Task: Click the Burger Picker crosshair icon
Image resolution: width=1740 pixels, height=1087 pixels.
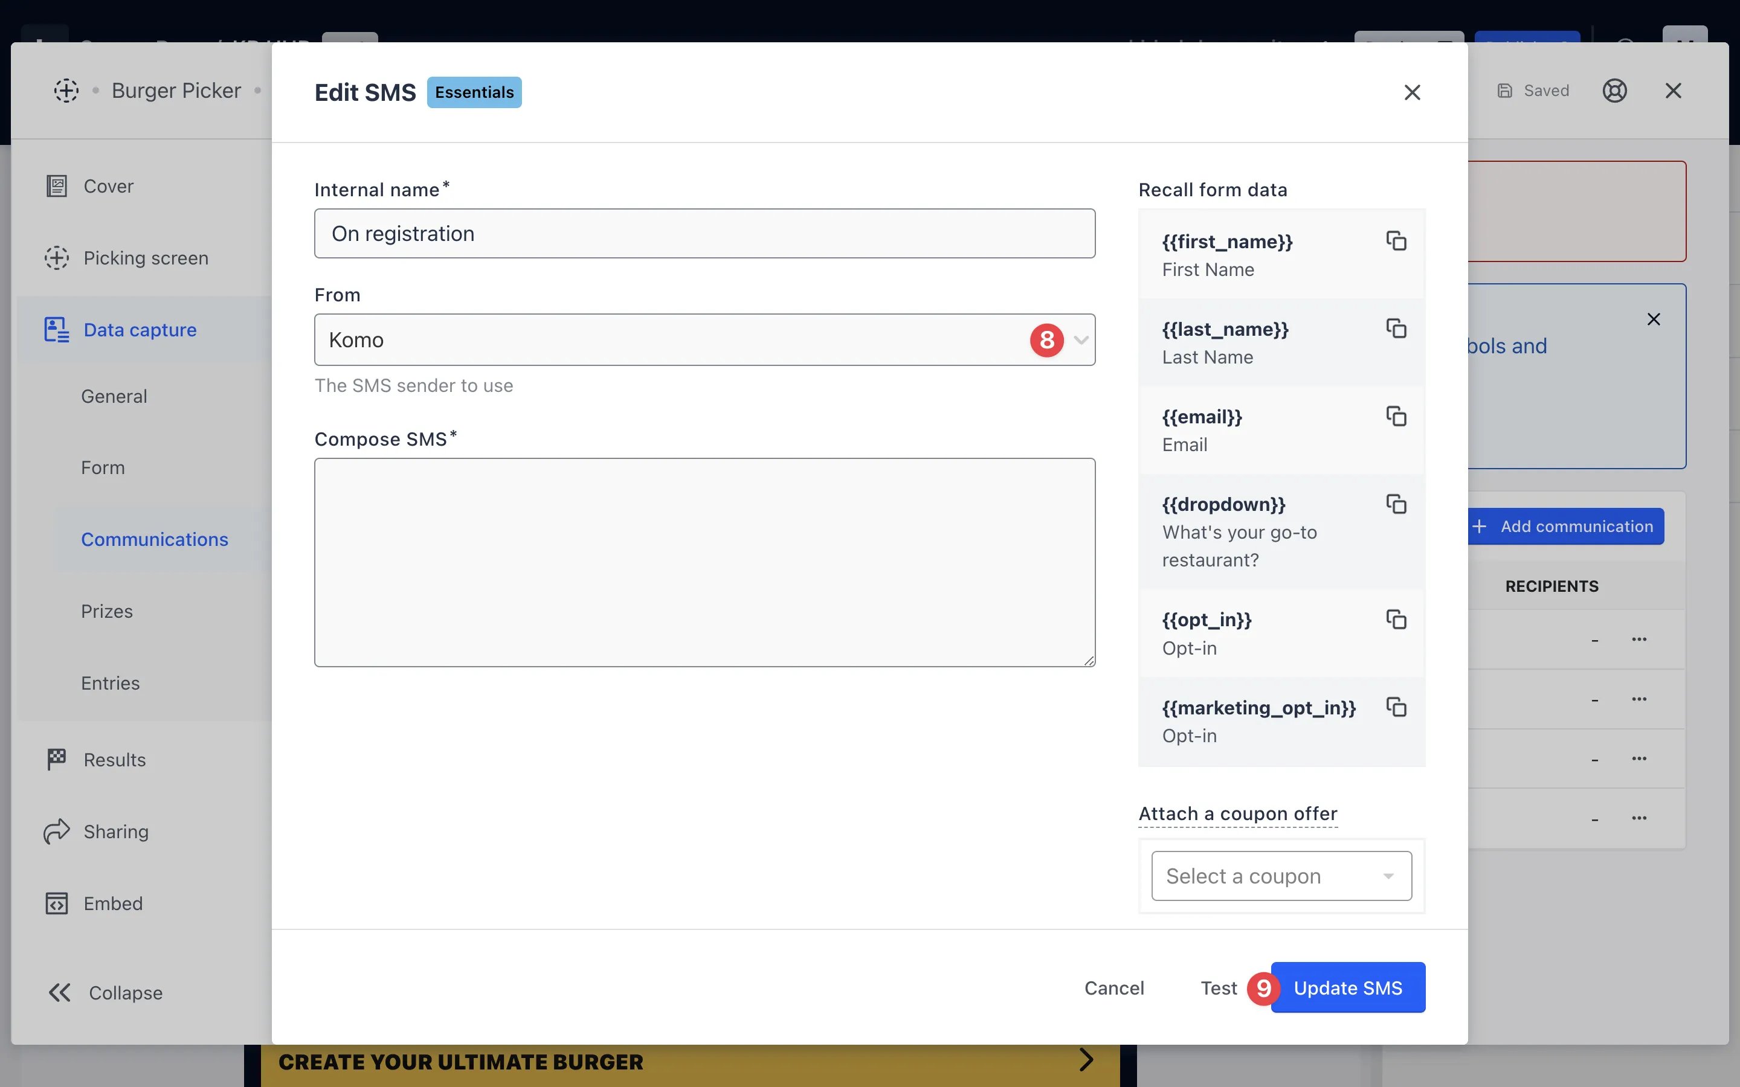Action: click(66, 91)
